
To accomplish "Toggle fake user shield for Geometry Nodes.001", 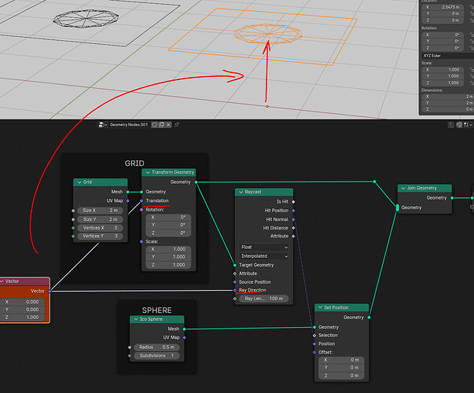I will 155,124.
